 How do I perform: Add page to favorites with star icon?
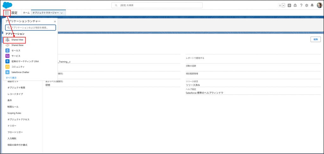tap(280, 5)
